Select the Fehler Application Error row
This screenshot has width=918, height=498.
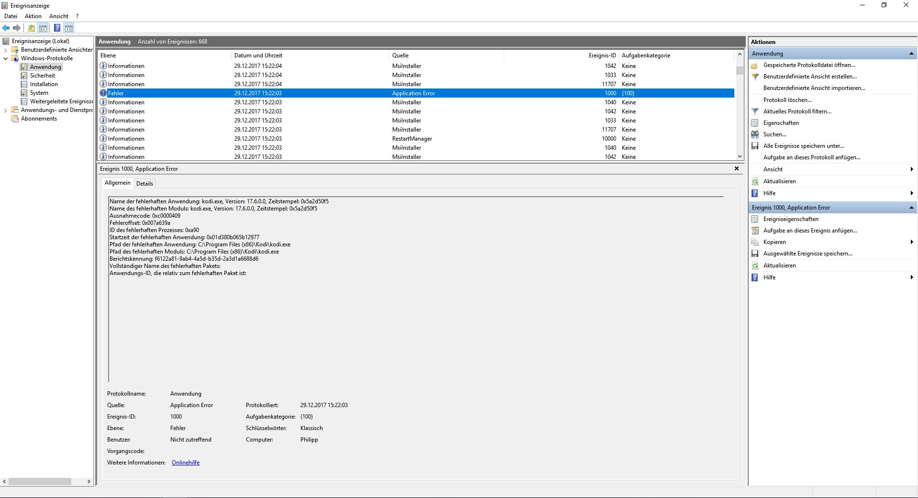[x=416, y=93]
